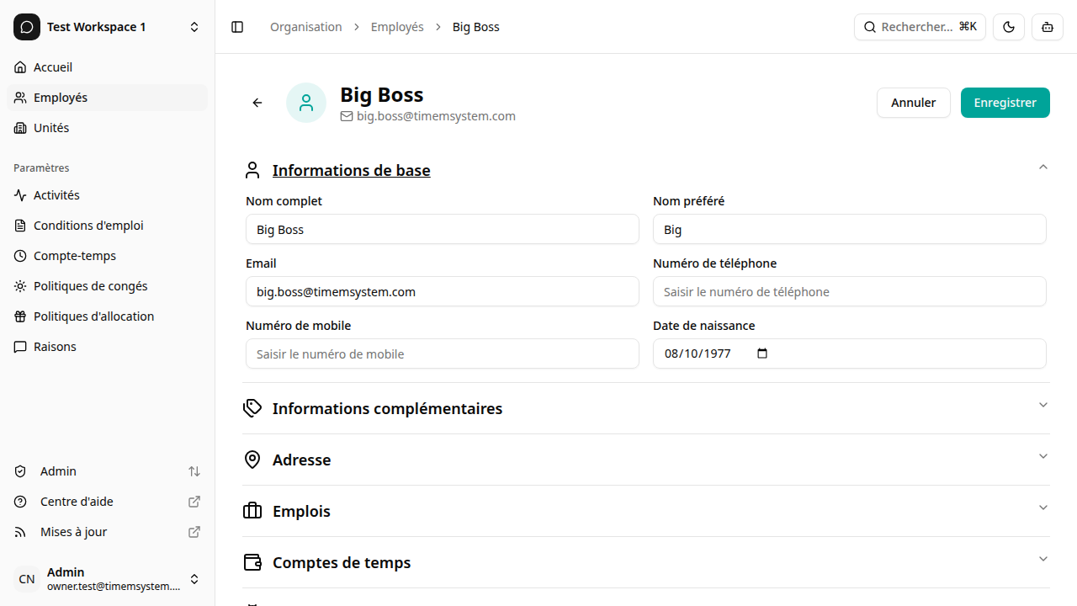Open the Unités section icon in sidebar
The width and height of the screenshot is (1077, 606).
click(x=20, y=127)
